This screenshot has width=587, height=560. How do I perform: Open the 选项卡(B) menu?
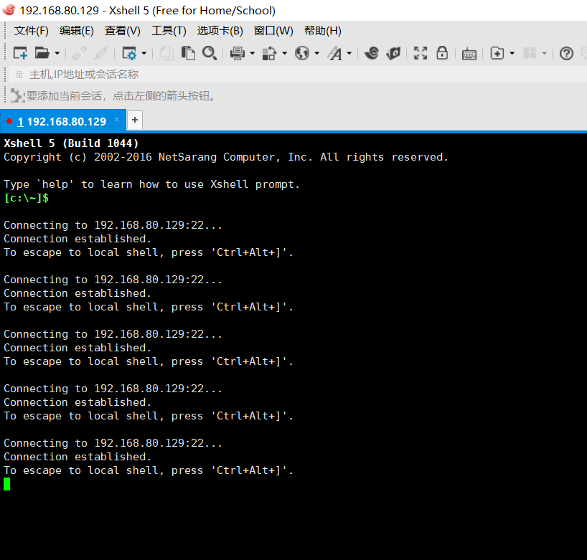click(220, 31)
